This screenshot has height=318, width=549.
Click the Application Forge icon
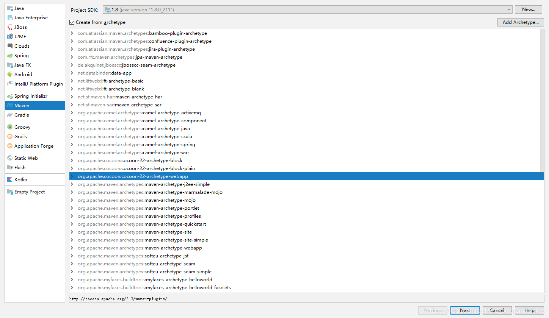click(x=10, y=146)
